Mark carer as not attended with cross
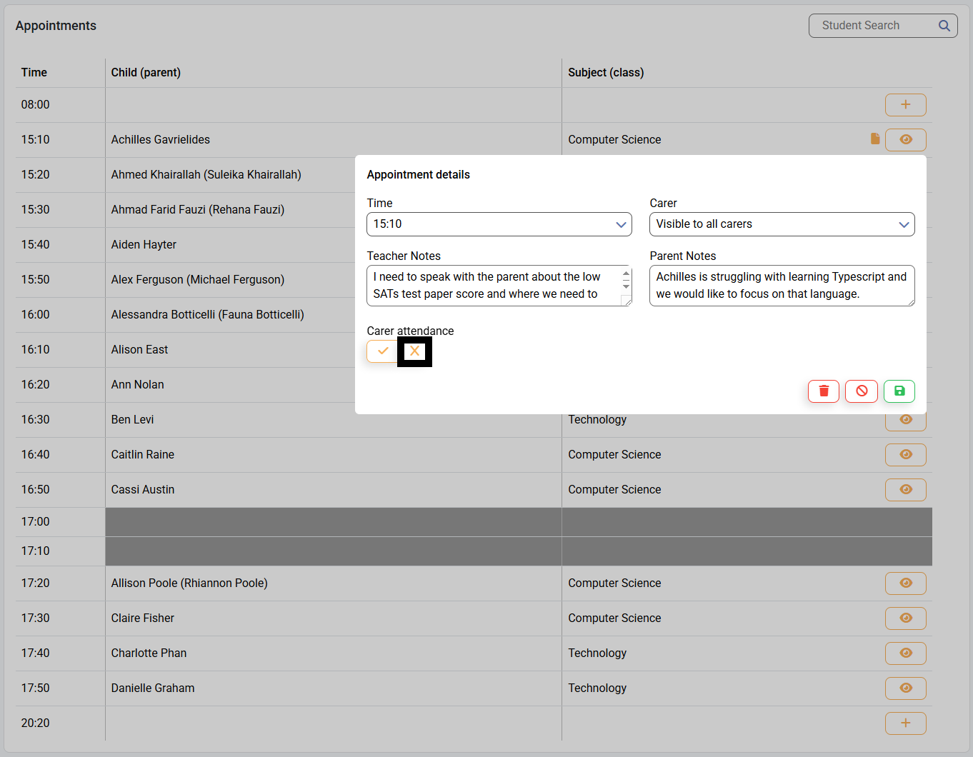973x757 pixels. click(x=414, y=351)
